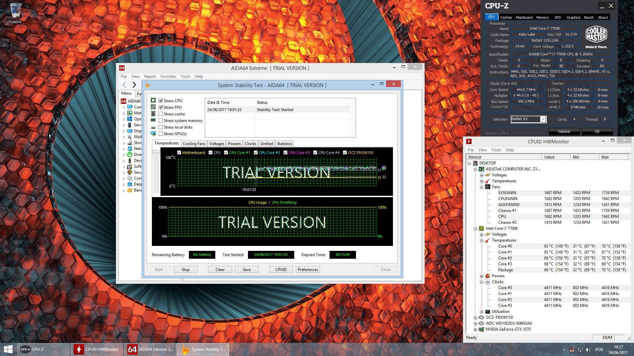Screen dimensions: 634x356
Task: Click the Clocks icon in HWMonitor tree
Action: click(x=488, y=282)
